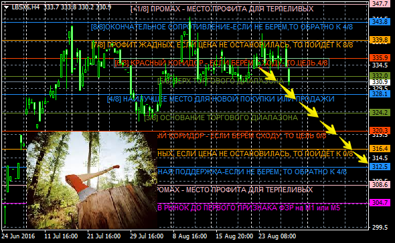Viewport: 395px width, 243px height.
Task: Click the blue 343.8 price tag
Action: click(x=380, y=22)
